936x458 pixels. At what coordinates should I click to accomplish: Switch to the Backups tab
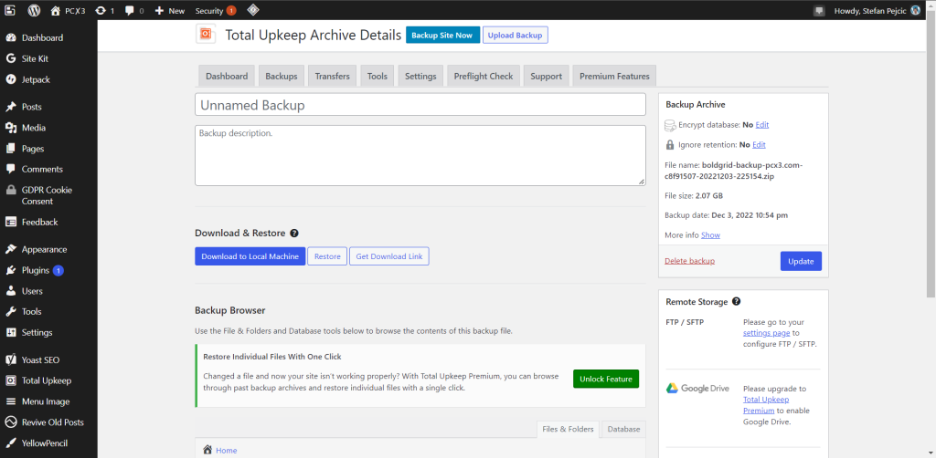pos(282,77)
